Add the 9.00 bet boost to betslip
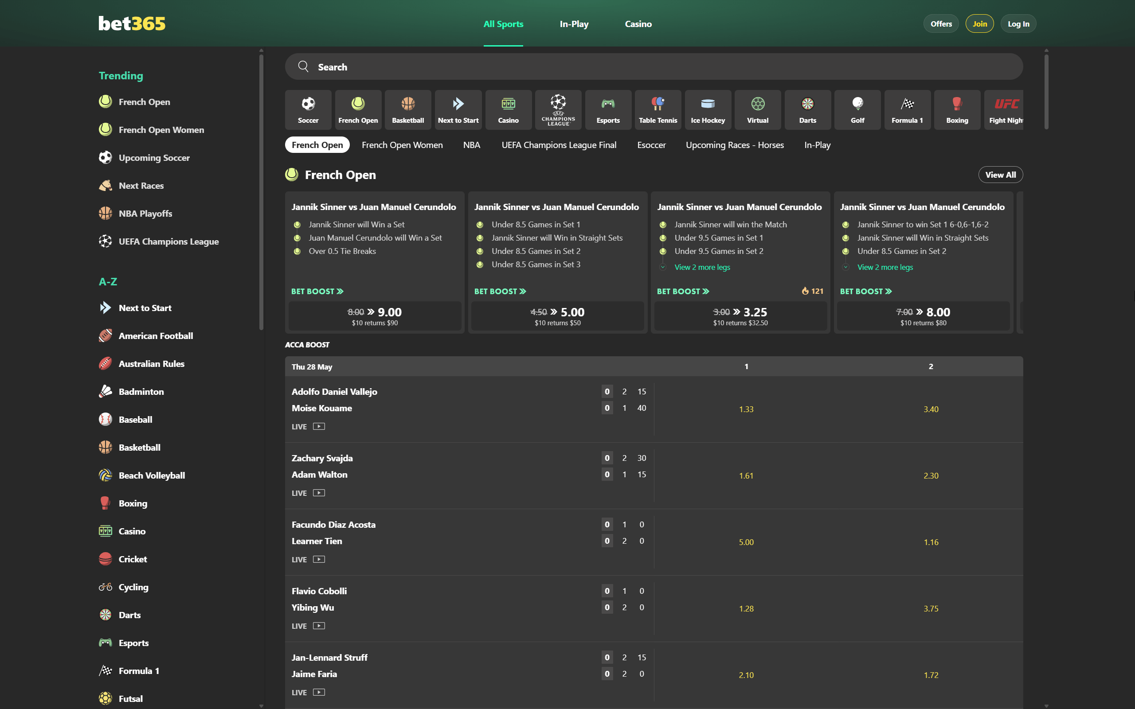This screenshot has height=709, width=1135. (x=375, y=316)
